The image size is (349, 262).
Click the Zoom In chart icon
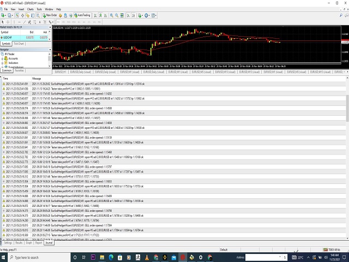pos(111,15)
